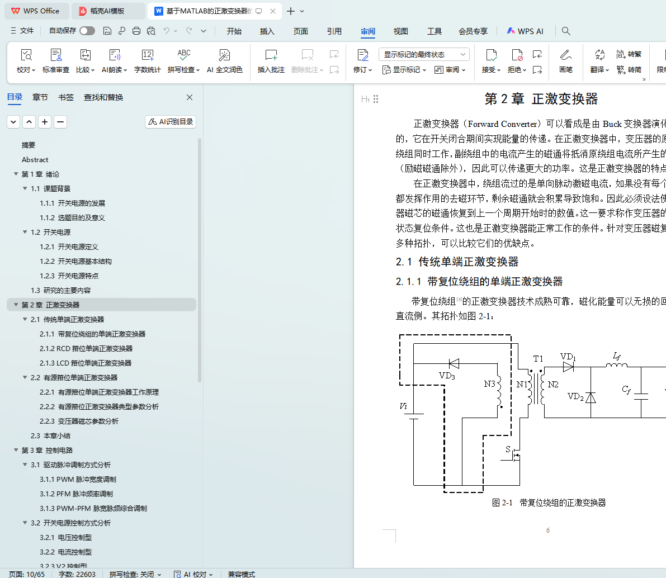Click the 字数: 22603 status bar indicator
Image resolution: width=666 pixels, height=578 pixels.
pos(77,574)
